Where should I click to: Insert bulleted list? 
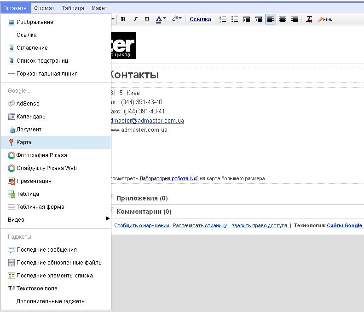(x=235, y=19)
